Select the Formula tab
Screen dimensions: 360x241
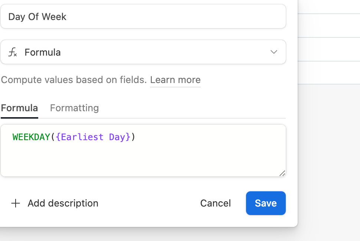pyautogui.click(x=20, y=108)
